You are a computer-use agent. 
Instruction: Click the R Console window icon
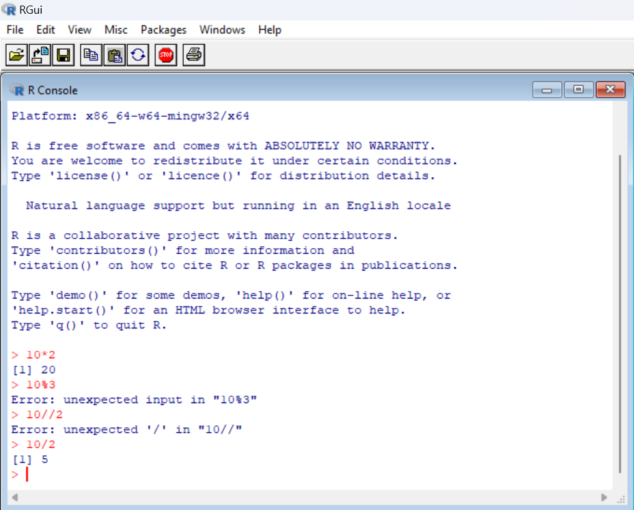(x=17, y=90)
